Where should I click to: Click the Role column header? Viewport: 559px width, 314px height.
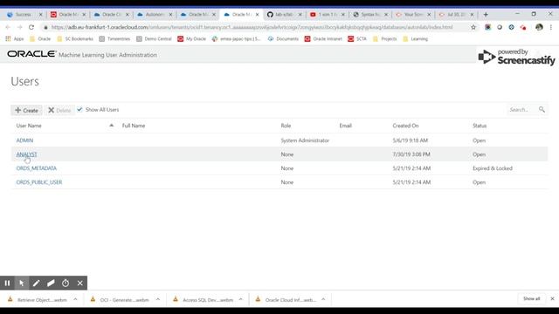(x=286, y=126)
